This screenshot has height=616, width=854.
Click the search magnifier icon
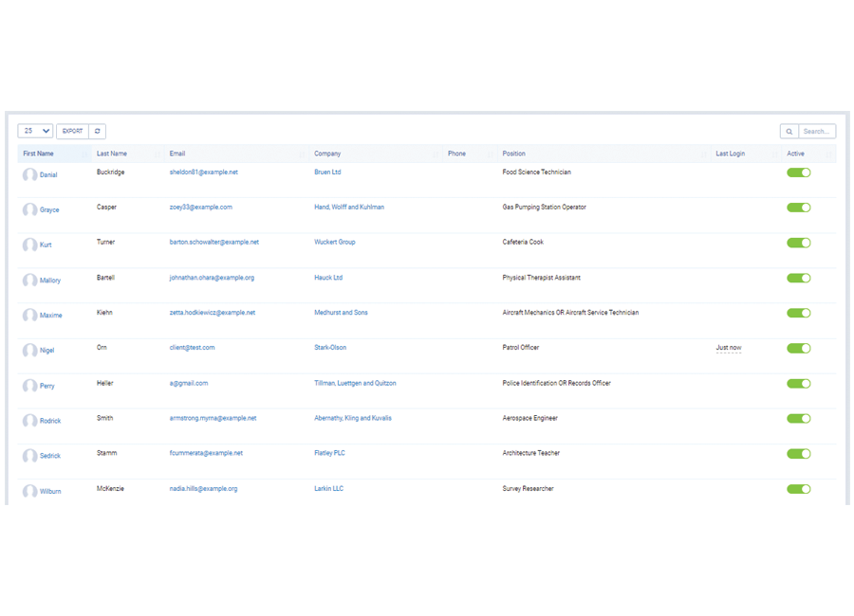click(789, 132)
